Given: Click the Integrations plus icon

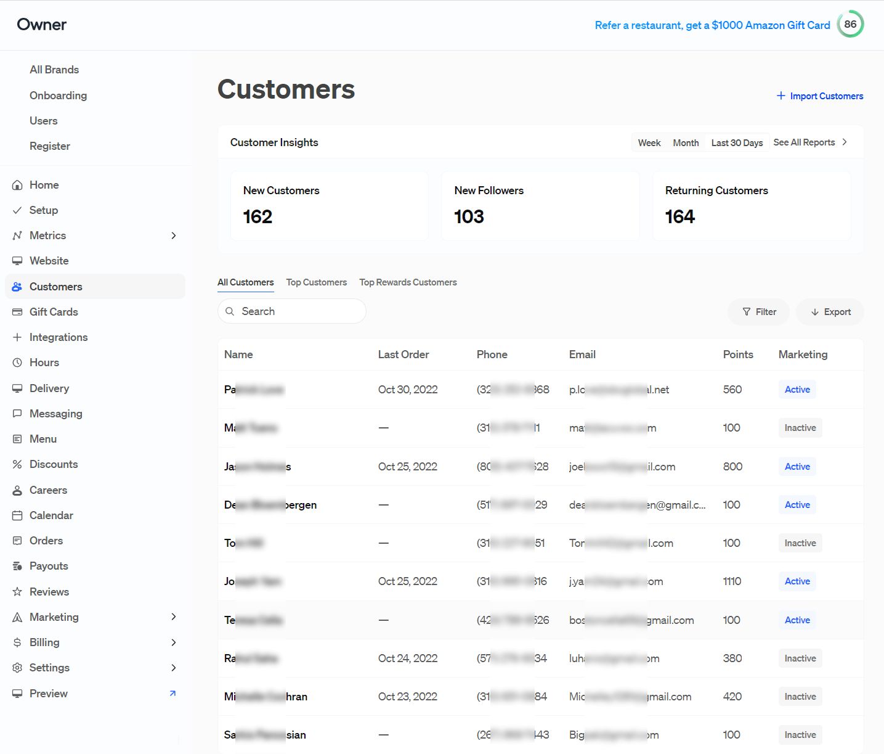Looking at the screenshot, I should [17, 337].
